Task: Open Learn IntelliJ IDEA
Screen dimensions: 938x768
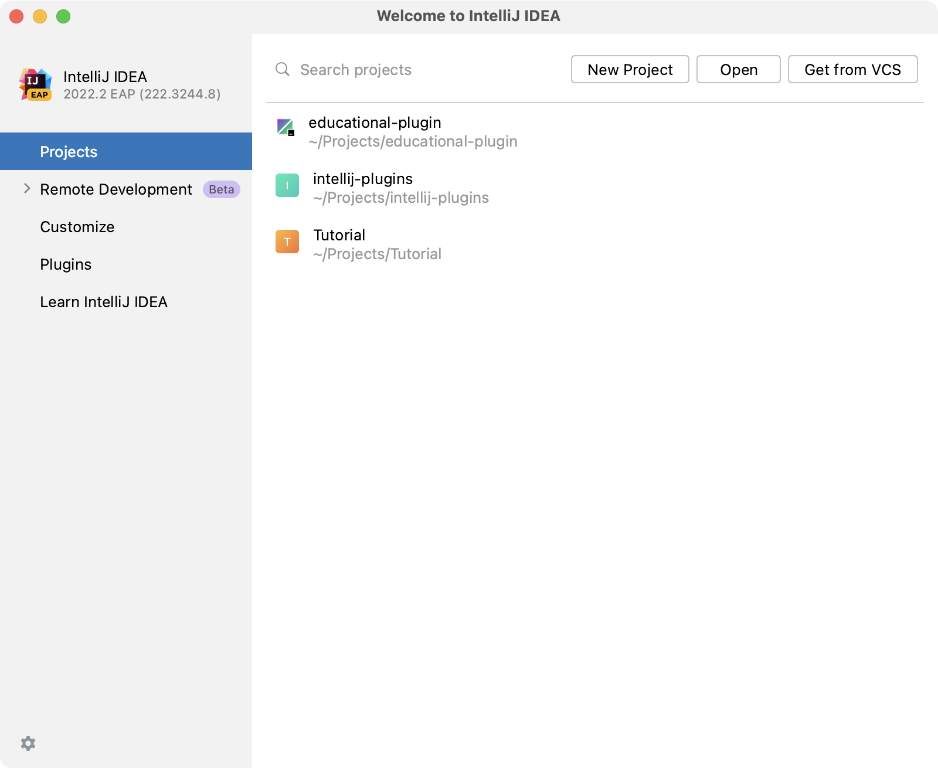Action: pos(104,301)
